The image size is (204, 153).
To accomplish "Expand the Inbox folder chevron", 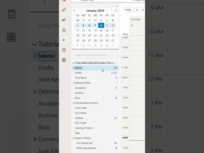I will [74, 68].
